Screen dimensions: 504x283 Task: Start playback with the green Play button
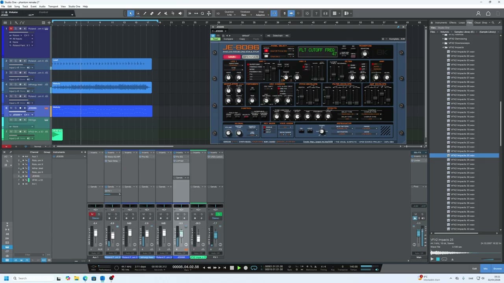coord(239,268)
